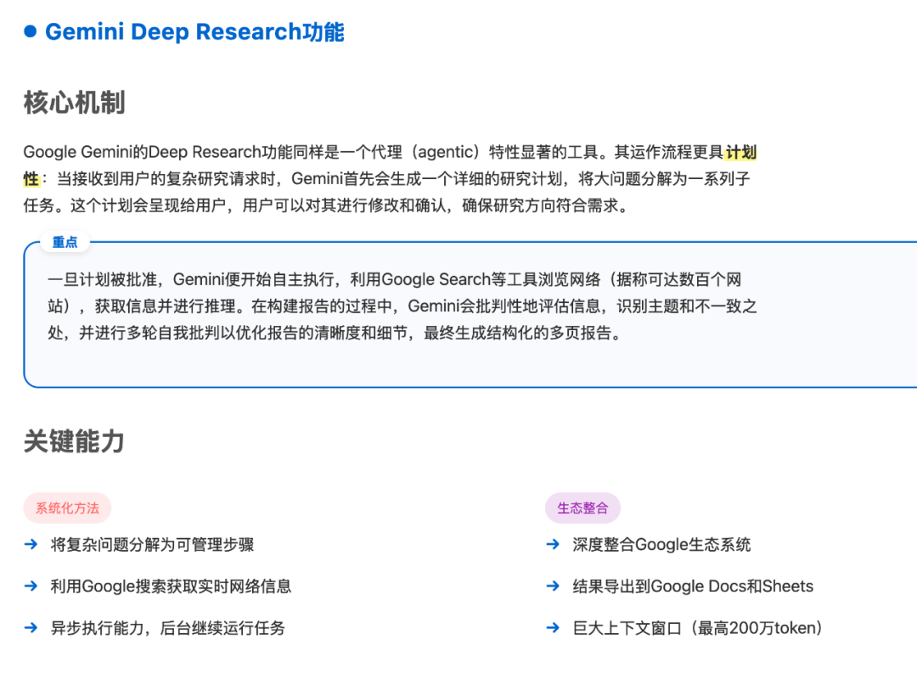Click paragraph line starting with Google Gemini的Deep Research

click(x=390, y=153)
